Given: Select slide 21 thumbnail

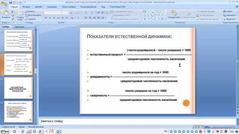Looking at the screenshot, I should (18, 41).
